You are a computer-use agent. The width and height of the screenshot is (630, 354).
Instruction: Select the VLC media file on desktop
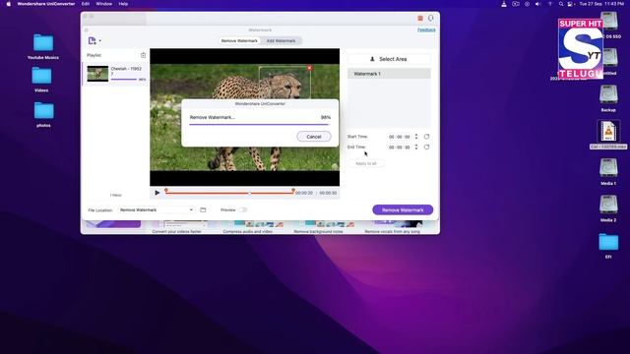coord(608,131)
